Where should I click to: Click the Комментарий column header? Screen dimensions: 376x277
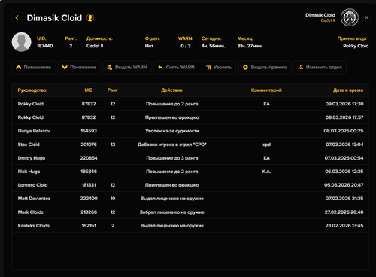pyautogui.click(x=266, y=90)
